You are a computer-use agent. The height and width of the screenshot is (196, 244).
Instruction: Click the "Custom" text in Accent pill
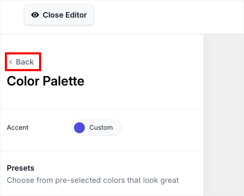click(x=101, y=128)
